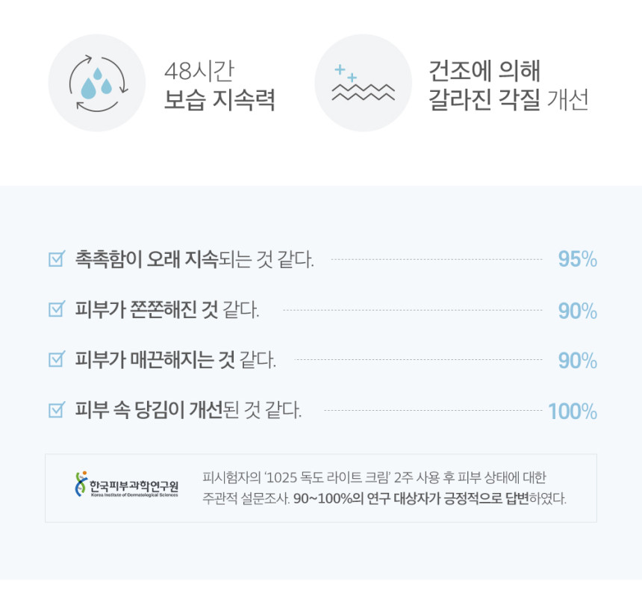Click the 90% value for 쫀쫀해진 row
Screen dimensions: 642x599
[x=577, y=311]
